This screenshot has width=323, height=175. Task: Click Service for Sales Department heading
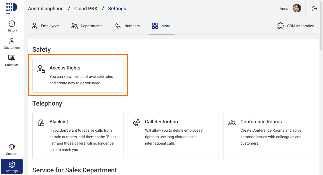(x=75, y=170)
